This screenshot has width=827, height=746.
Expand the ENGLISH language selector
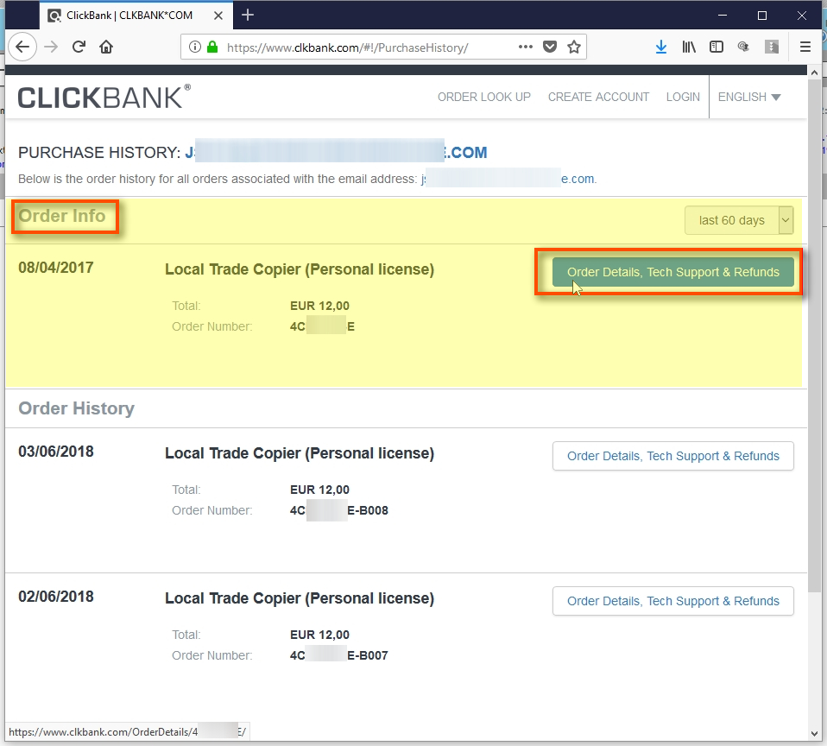749,97
